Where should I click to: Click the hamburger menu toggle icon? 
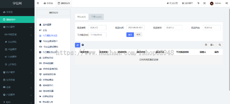[x=38, y=3]
